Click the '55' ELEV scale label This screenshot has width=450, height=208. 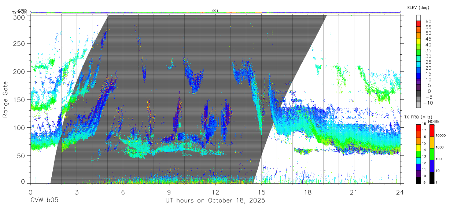[428, 27]
